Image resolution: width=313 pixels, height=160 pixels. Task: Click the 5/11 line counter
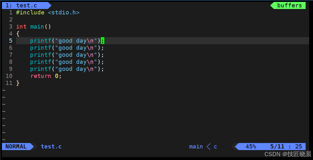[277, 147]
